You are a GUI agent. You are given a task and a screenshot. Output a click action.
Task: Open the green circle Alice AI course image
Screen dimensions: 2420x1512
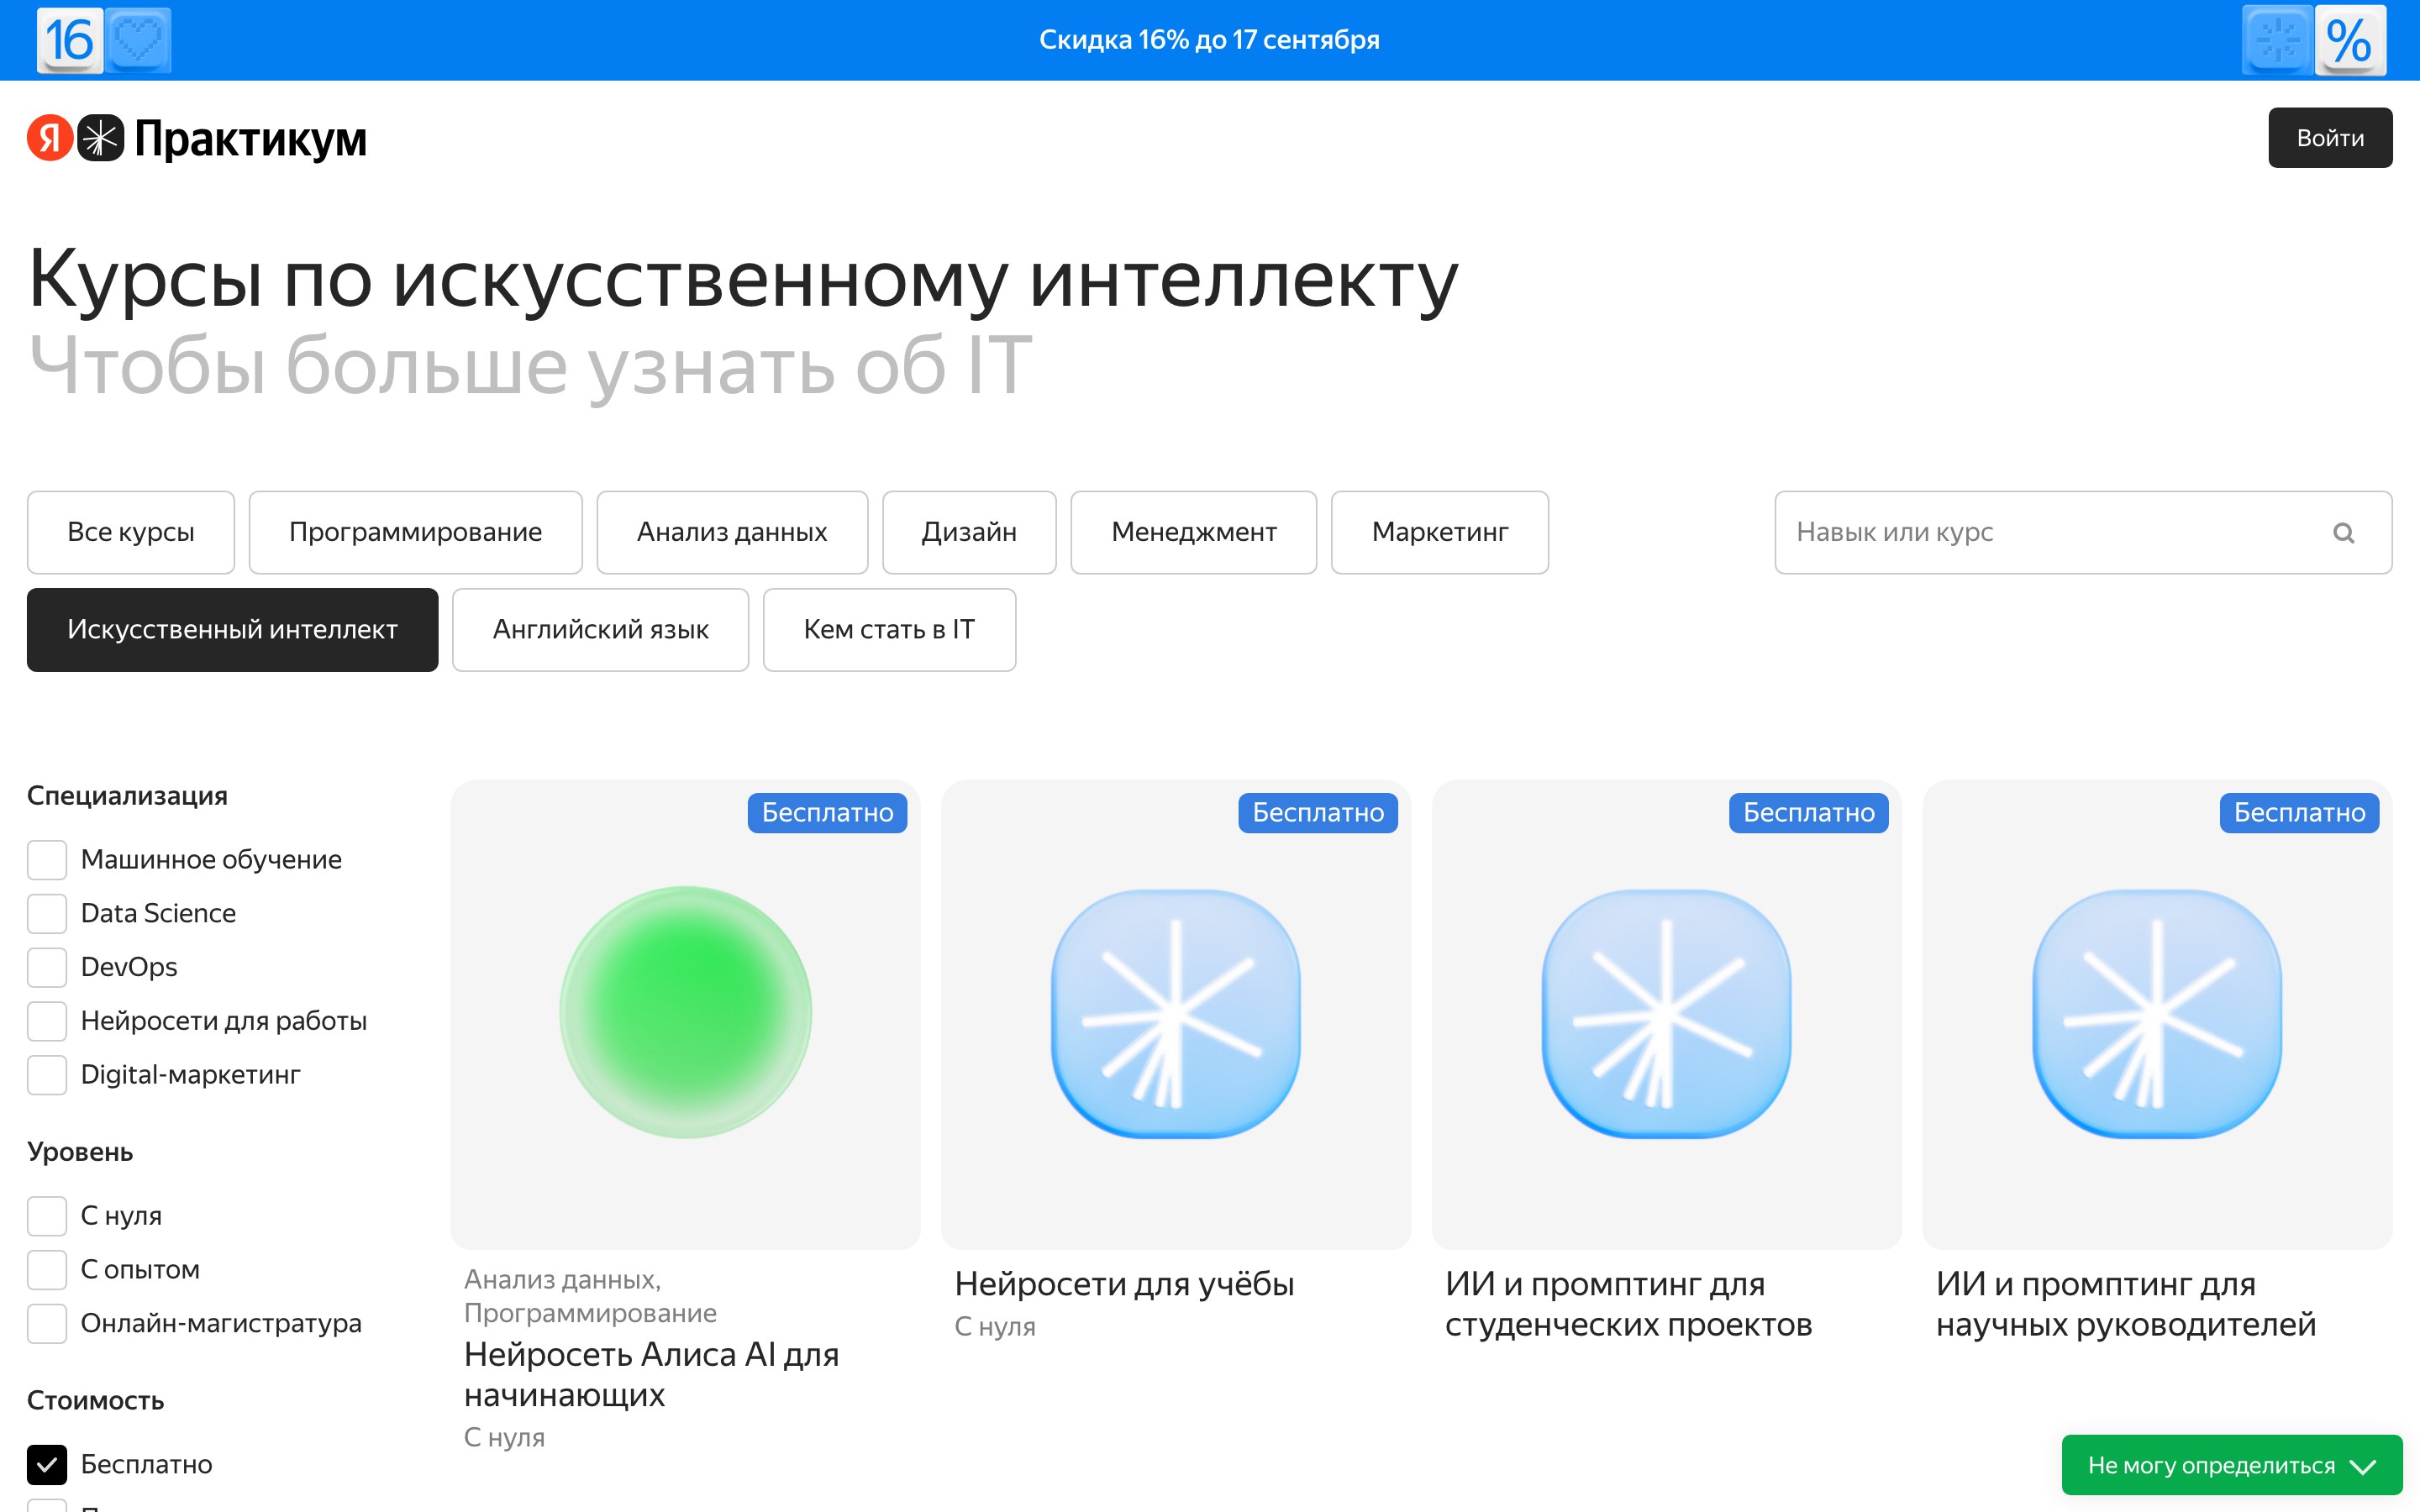[685, 1014]
